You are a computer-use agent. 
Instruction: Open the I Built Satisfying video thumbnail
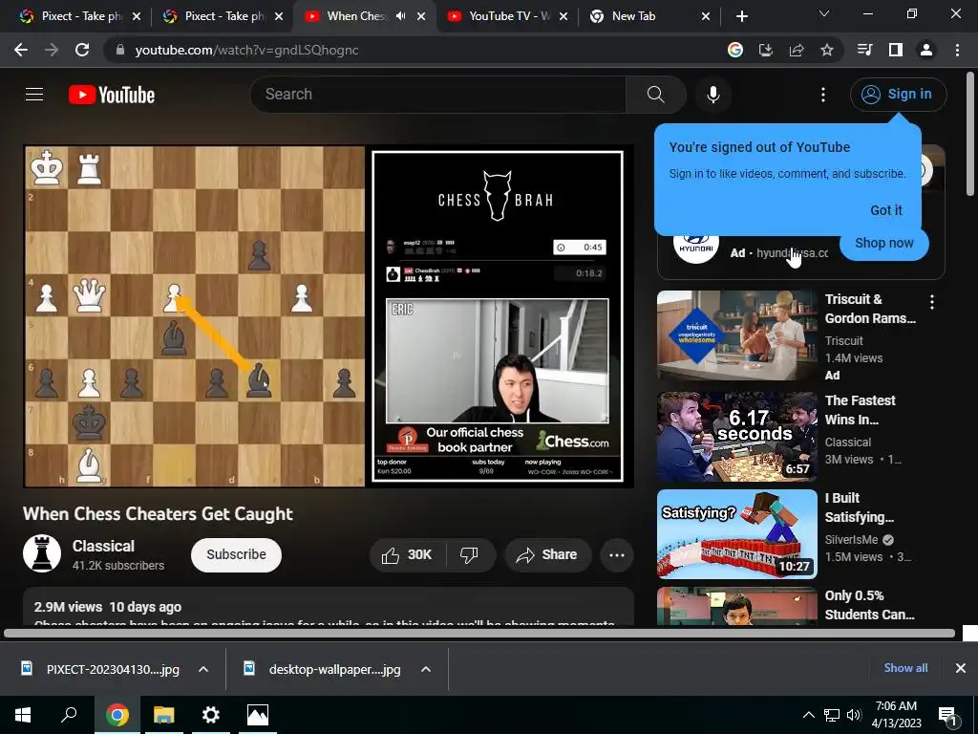[736, 534]
